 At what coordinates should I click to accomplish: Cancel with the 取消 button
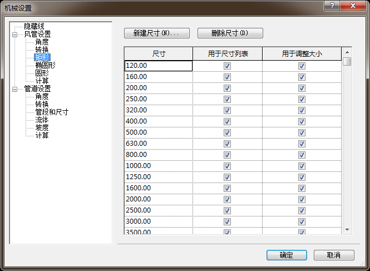tap(334, 255)
